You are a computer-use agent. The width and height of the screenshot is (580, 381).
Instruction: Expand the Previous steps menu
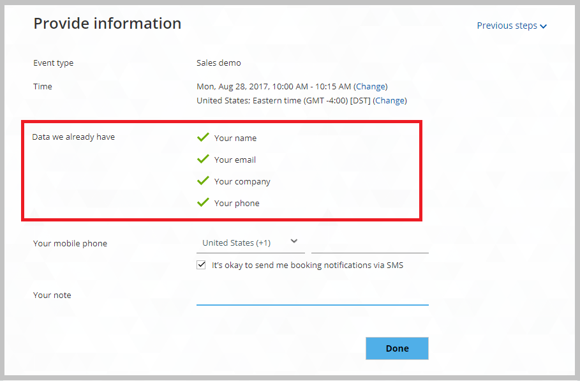512,26
